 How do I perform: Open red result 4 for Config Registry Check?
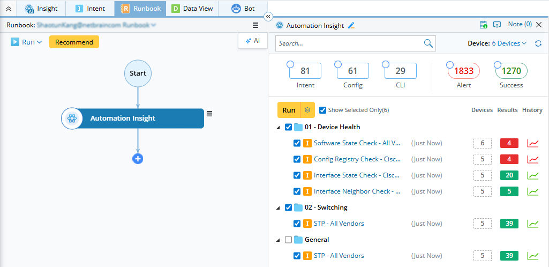(x=509, y=159)
